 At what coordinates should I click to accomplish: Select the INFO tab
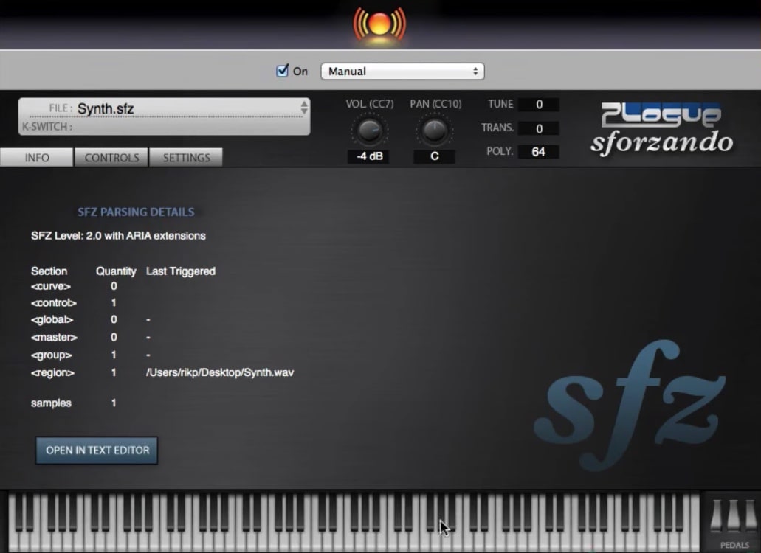pyautogui.click(x=36, y=157)
